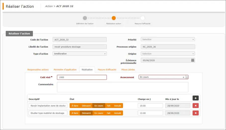The width and height of the screenshot is (226, 130).
Task: Click the charge field showing 12.00
Action: [150, 113]
